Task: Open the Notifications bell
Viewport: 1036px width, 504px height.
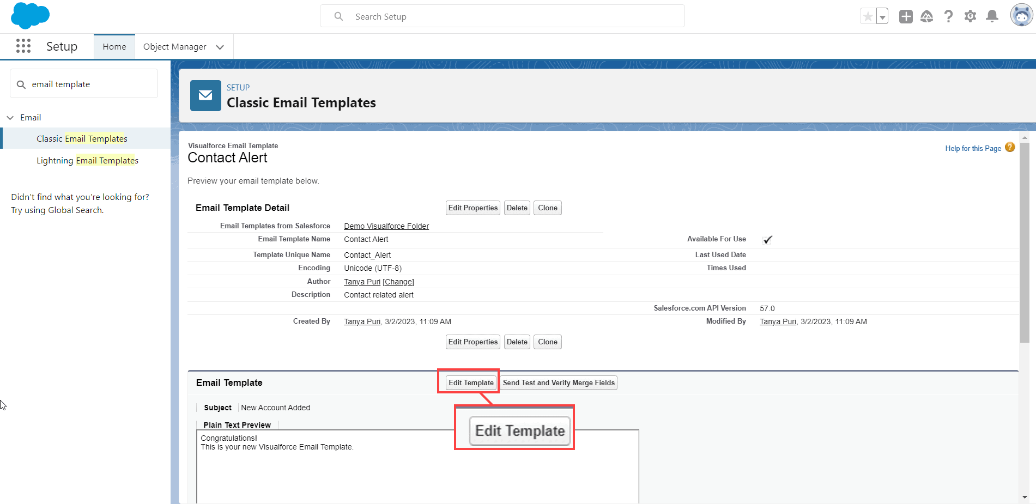Action: 992,16
